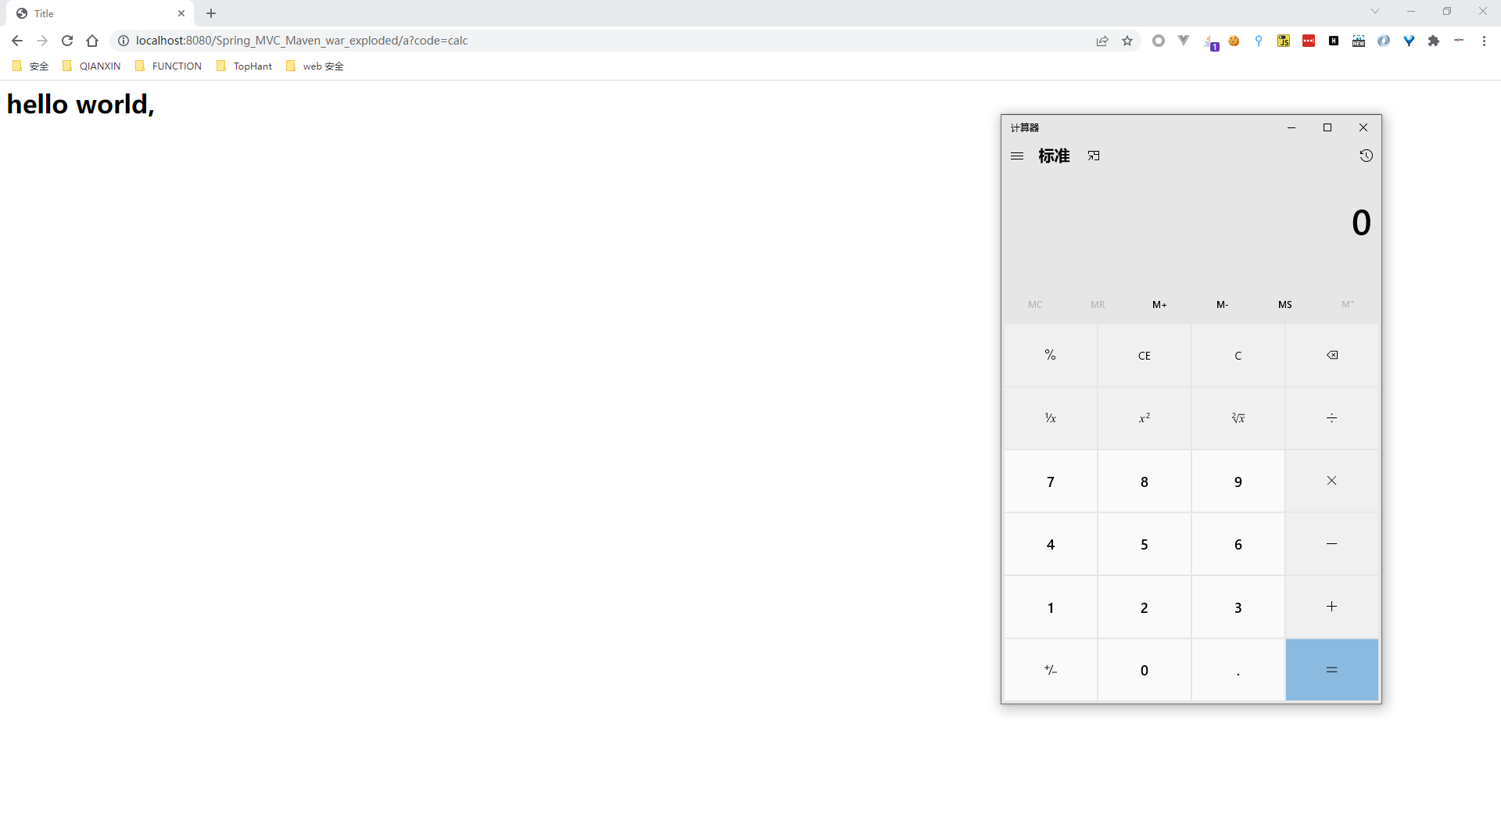Screen dimensions: 1501x813
Task: Open the QIANXIN bookmarks folder
Action: (91, 66)
